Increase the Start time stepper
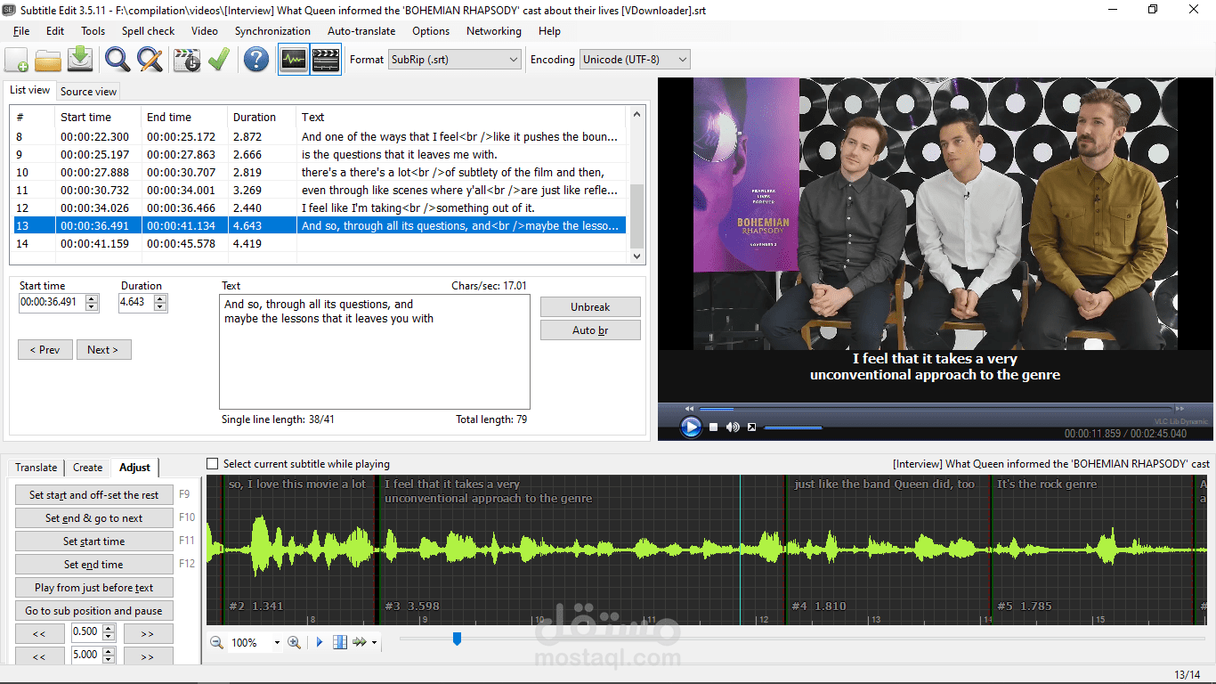 pos(93,299)
